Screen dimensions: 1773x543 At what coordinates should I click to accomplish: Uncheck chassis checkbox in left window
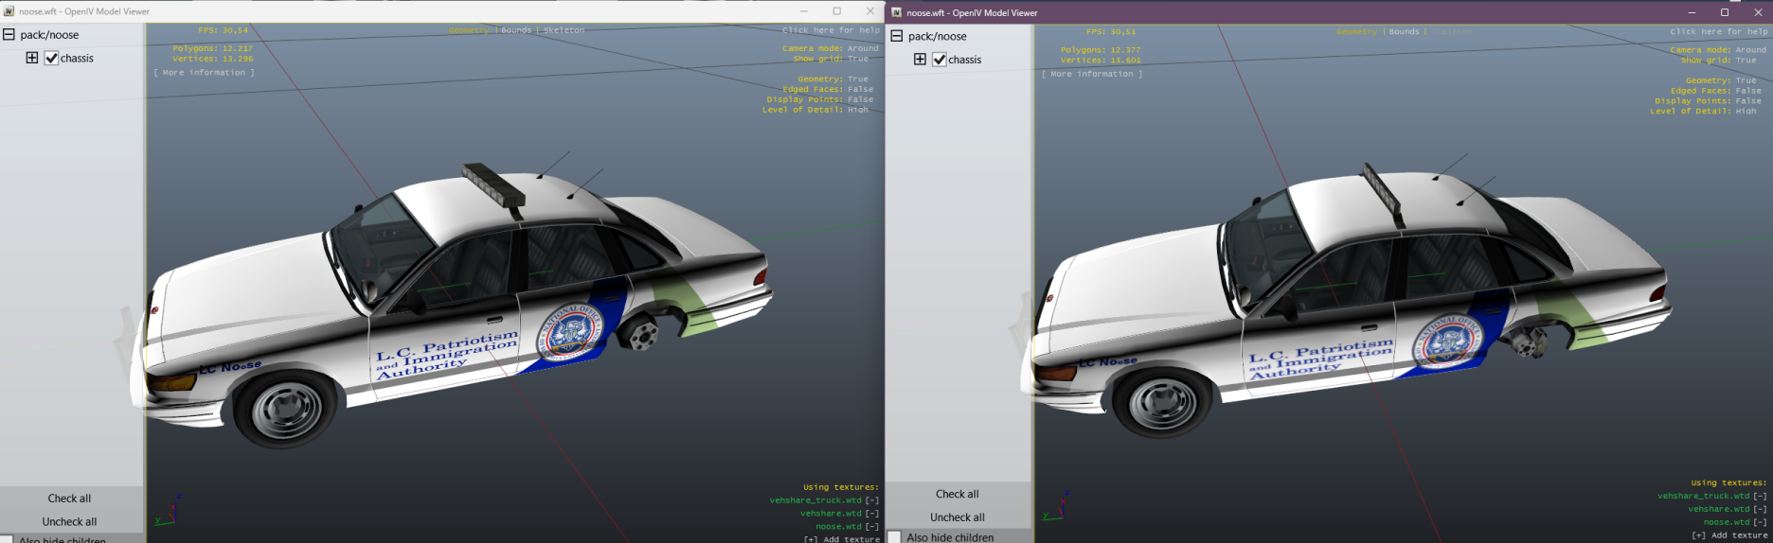coord(52,59)
